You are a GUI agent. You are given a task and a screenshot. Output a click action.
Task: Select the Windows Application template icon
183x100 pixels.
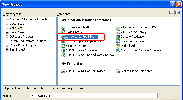(63, 28)
